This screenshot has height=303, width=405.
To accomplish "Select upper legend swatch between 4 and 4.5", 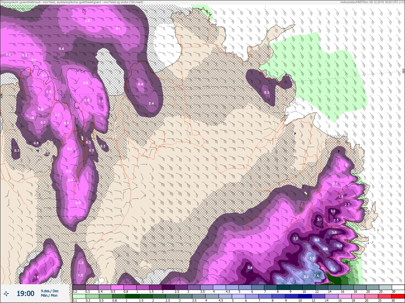I will coord(220,287).
